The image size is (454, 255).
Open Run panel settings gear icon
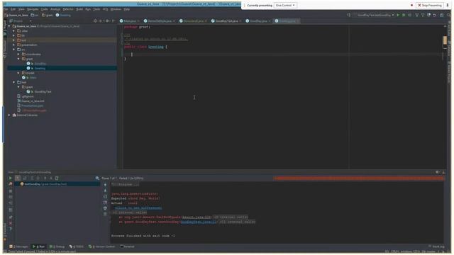coord(437,172)
